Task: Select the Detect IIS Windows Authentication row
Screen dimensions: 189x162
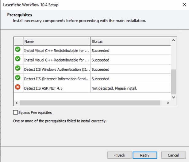Action: (57, 70)
